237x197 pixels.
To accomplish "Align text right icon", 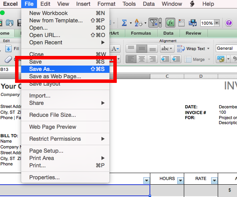I will click(x=152, y=59).
